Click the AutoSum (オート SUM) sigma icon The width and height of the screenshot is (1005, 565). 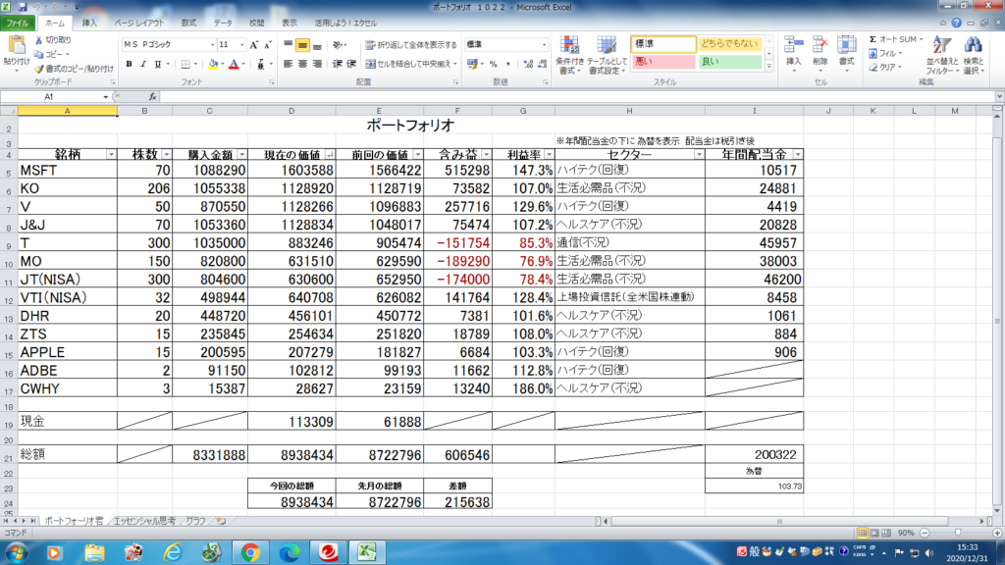[x=873, y=39]
